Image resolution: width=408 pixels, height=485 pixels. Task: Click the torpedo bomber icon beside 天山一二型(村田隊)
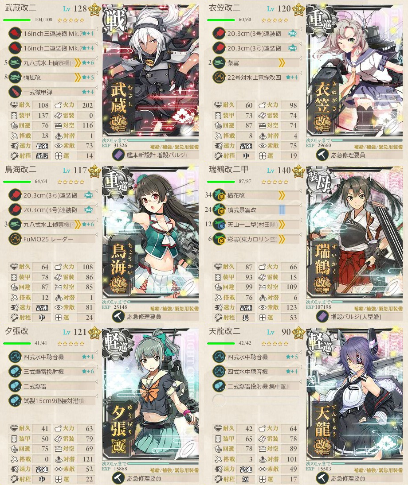click(219, 225)
